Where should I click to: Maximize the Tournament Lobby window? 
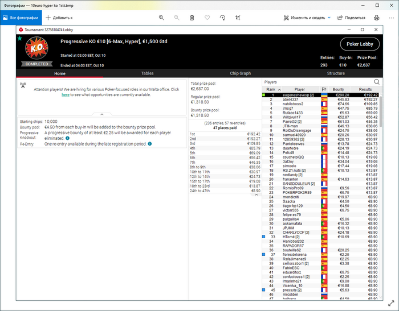coord(363,30)
